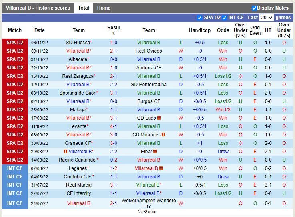The height and width of the screenshot is (217, 295).
Task: Click the 2x35min note text
Action: (x=147, y=212)
